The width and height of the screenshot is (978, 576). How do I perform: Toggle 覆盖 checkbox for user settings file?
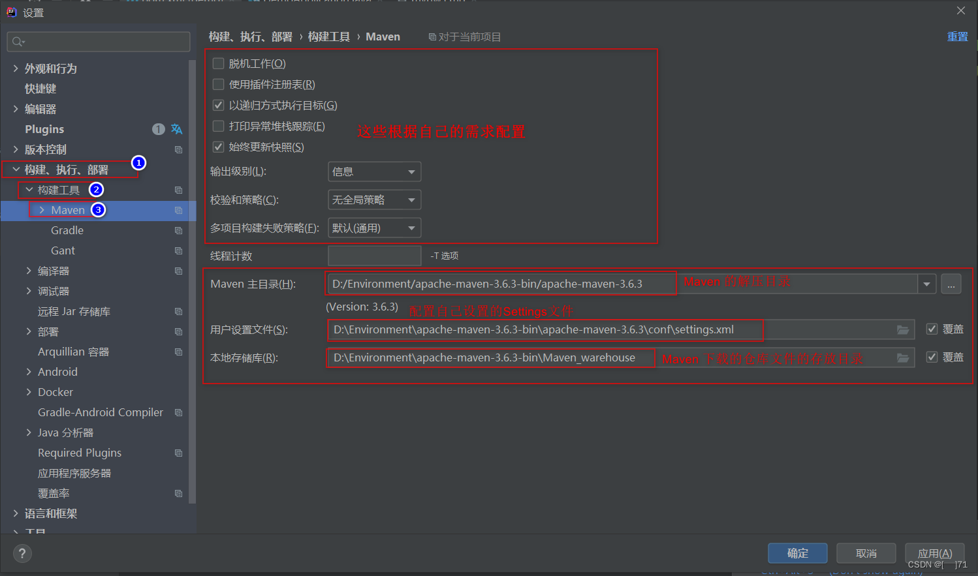tap(932, 329)
